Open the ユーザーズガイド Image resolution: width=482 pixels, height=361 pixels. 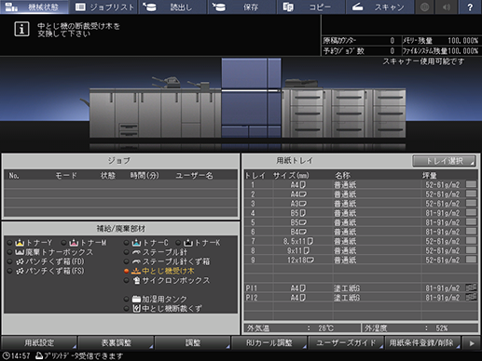(346, 342)
